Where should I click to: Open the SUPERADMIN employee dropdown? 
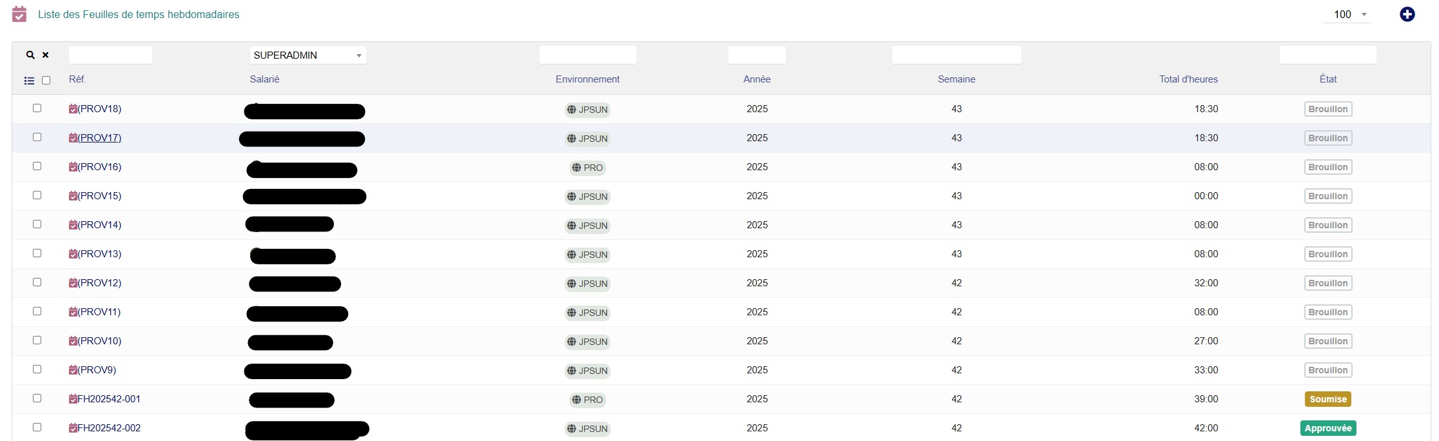coord(308,55)
